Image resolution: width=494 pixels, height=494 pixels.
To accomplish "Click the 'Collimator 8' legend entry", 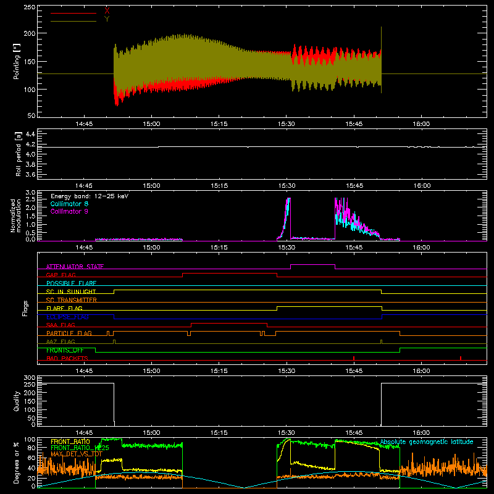I will [x=69, y=204].
